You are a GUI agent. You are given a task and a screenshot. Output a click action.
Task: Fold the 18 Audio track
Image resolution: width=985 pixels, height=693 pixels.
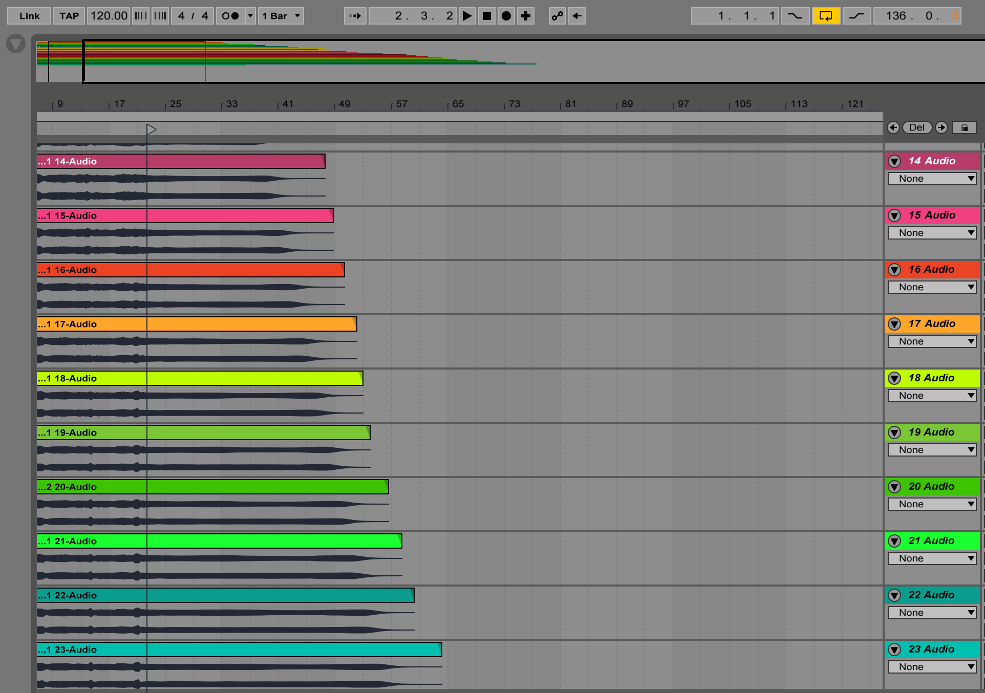coord(894,378)
